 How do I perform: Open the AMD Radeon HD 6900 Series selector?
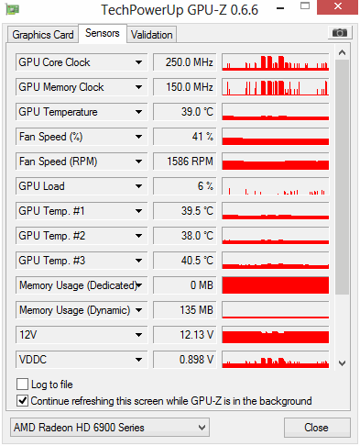pos(110,427)
